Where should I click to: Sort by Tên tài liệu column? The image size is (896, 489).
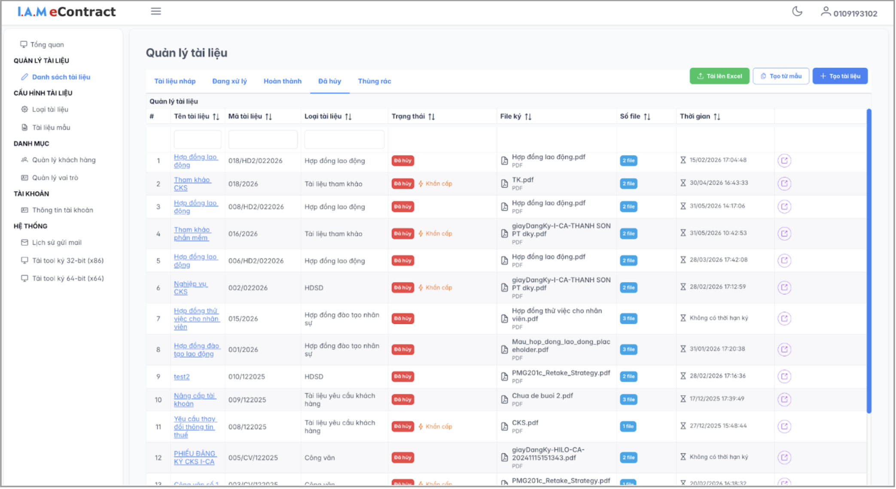pos(216,117)
